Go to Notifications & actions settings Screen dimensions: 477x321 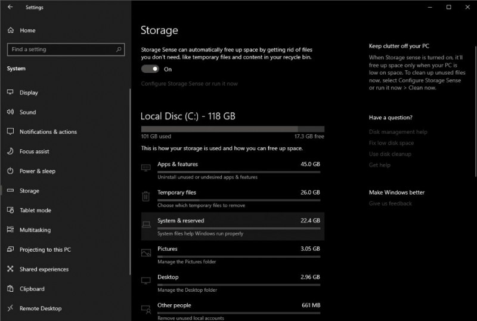tap(48, 132)
